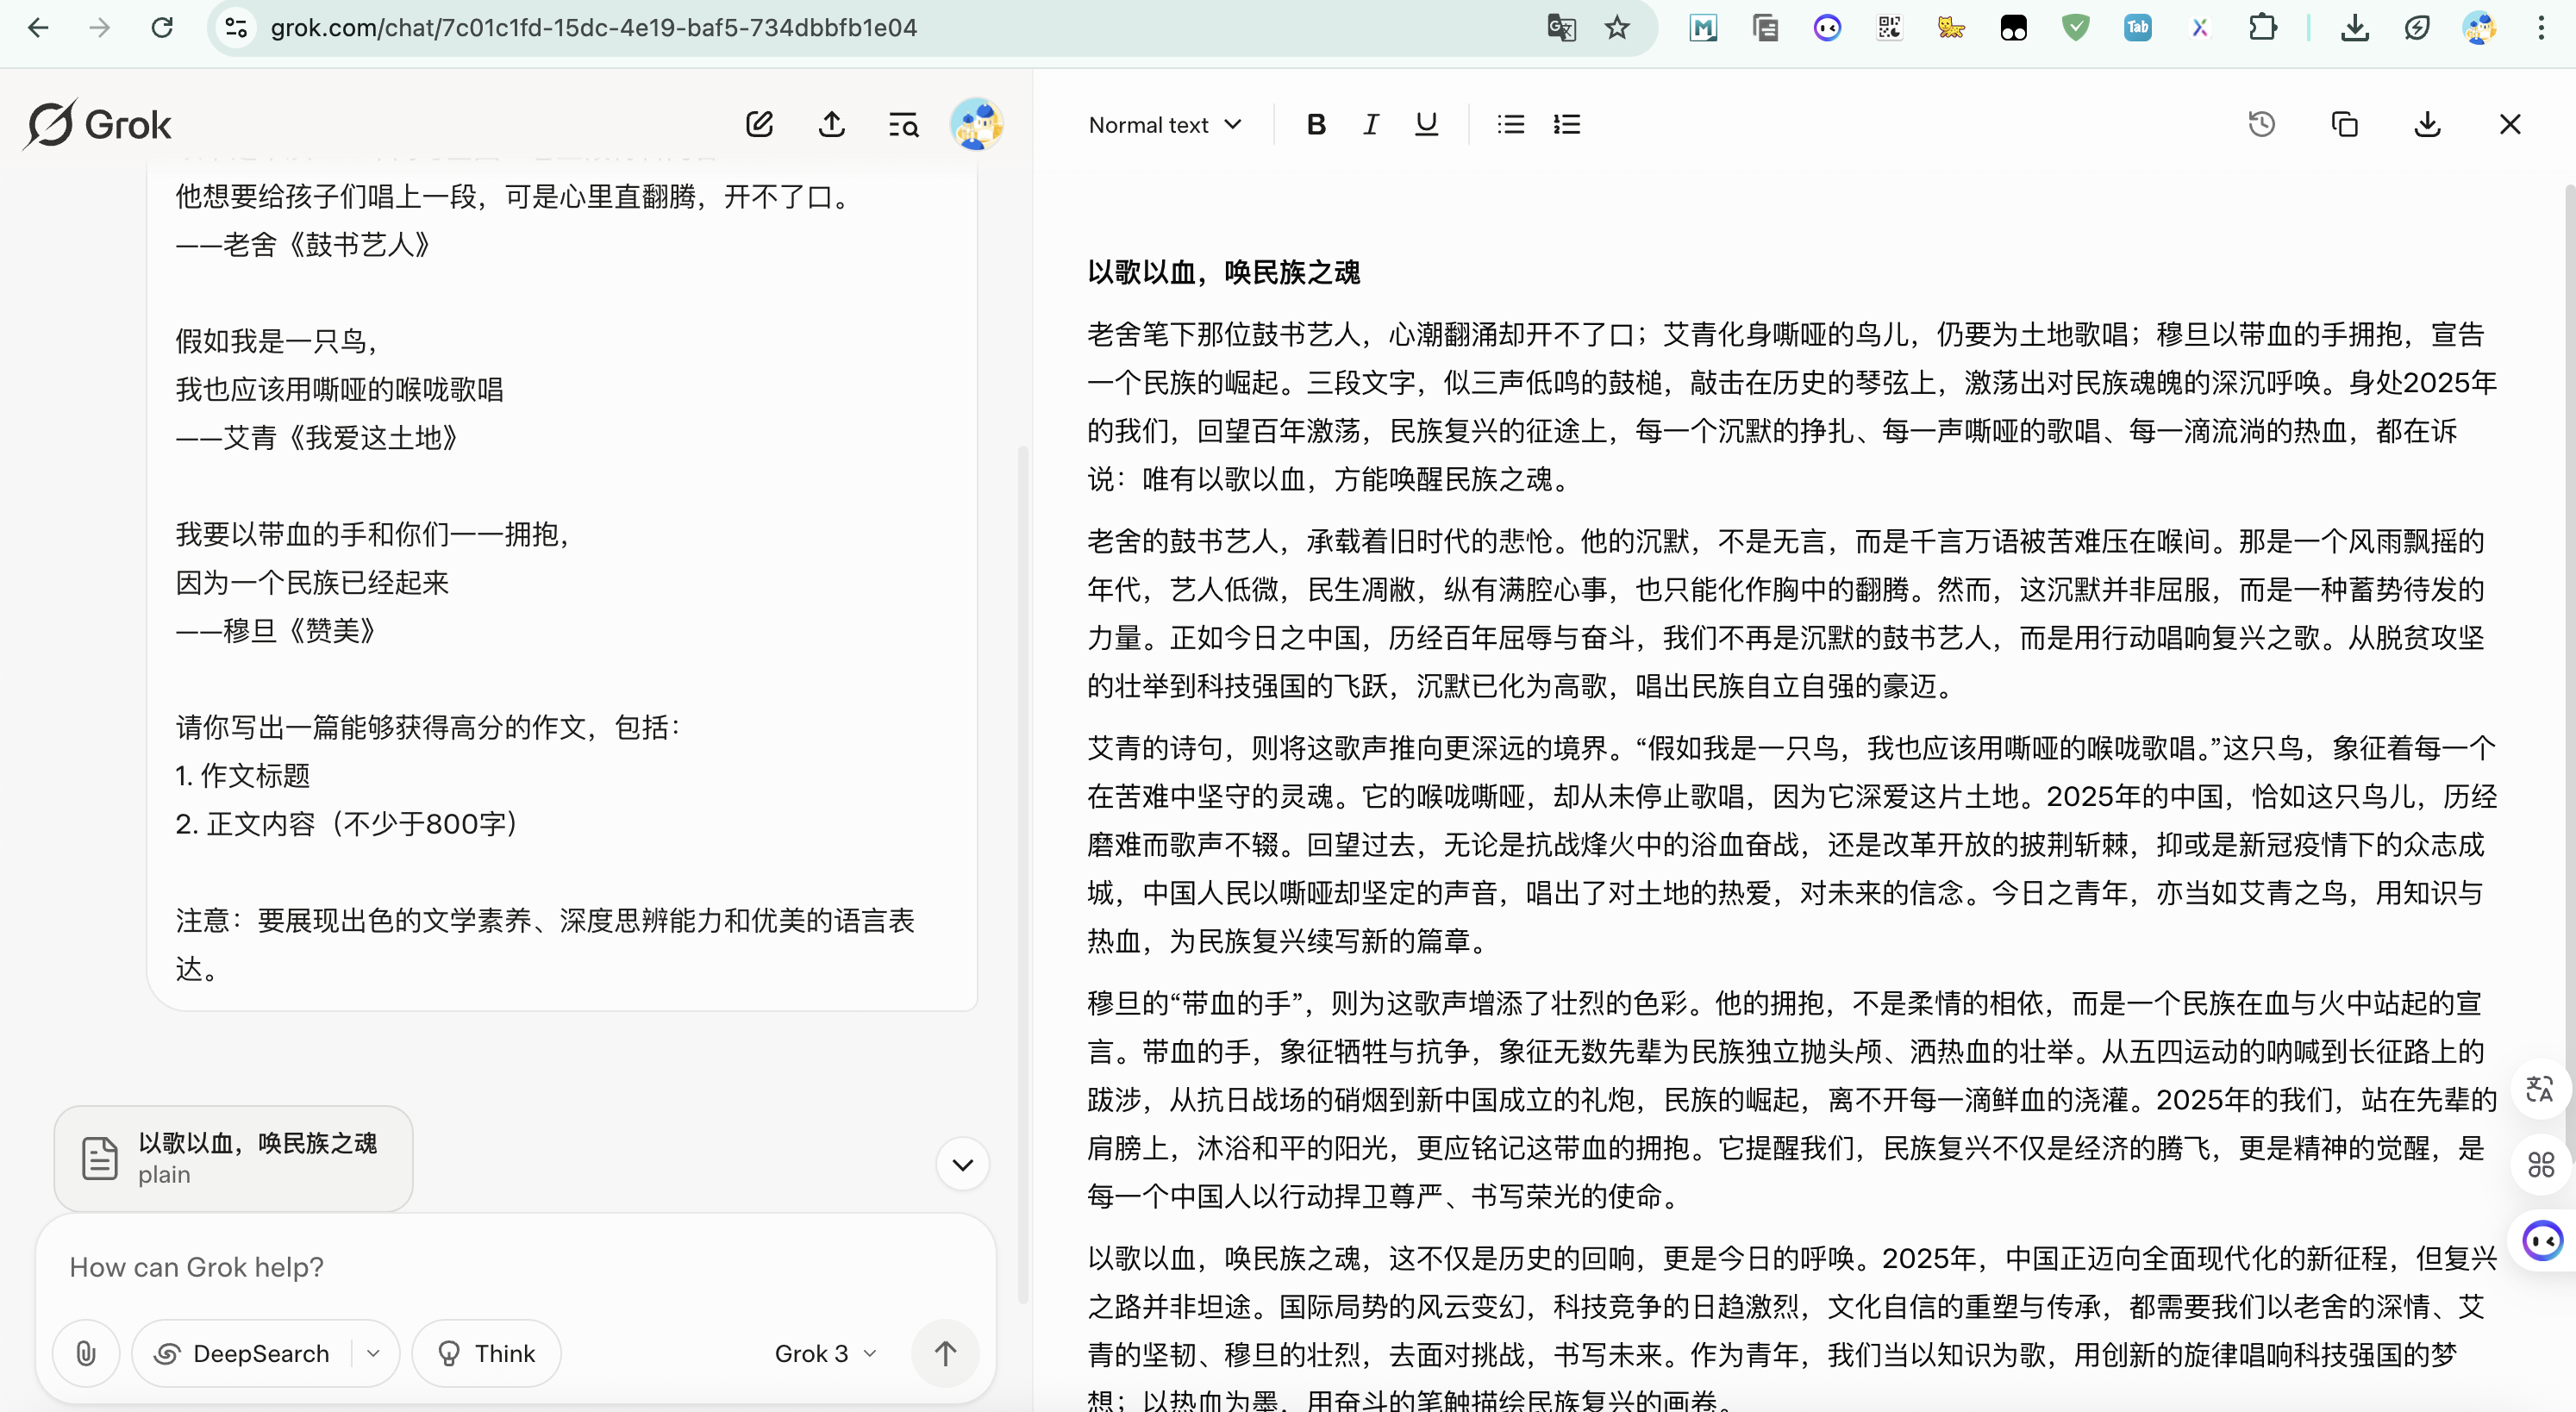This screenshot has width=2576, height=1412.
Task: Insert a numbered list
Action: [1566, 124]
